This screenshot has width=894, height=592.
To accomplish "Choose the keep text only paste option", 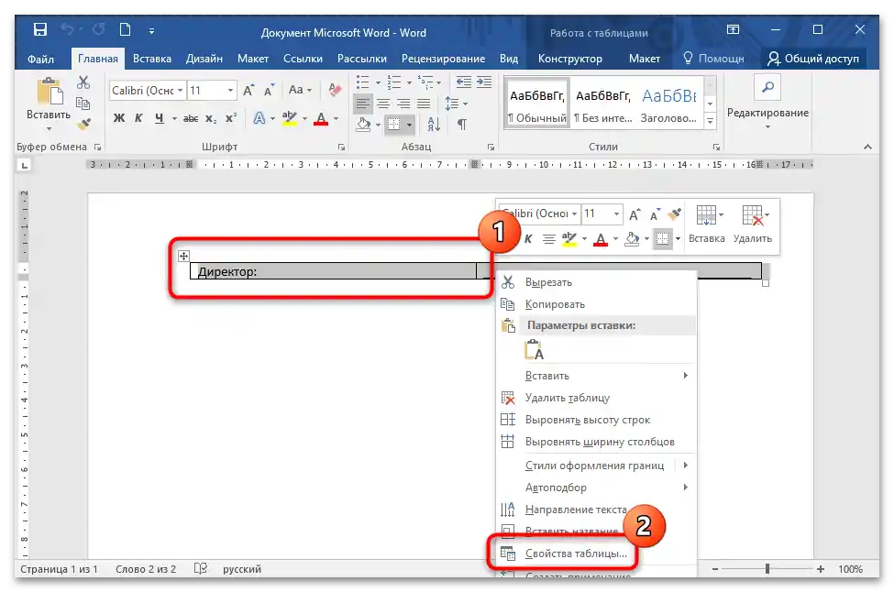I will click(x=535, y=350).
